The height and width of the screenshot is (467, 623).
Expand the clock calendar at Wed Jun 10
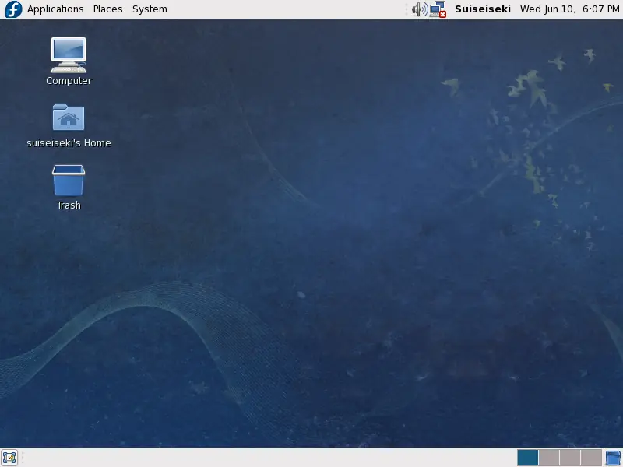coord(570,9)
